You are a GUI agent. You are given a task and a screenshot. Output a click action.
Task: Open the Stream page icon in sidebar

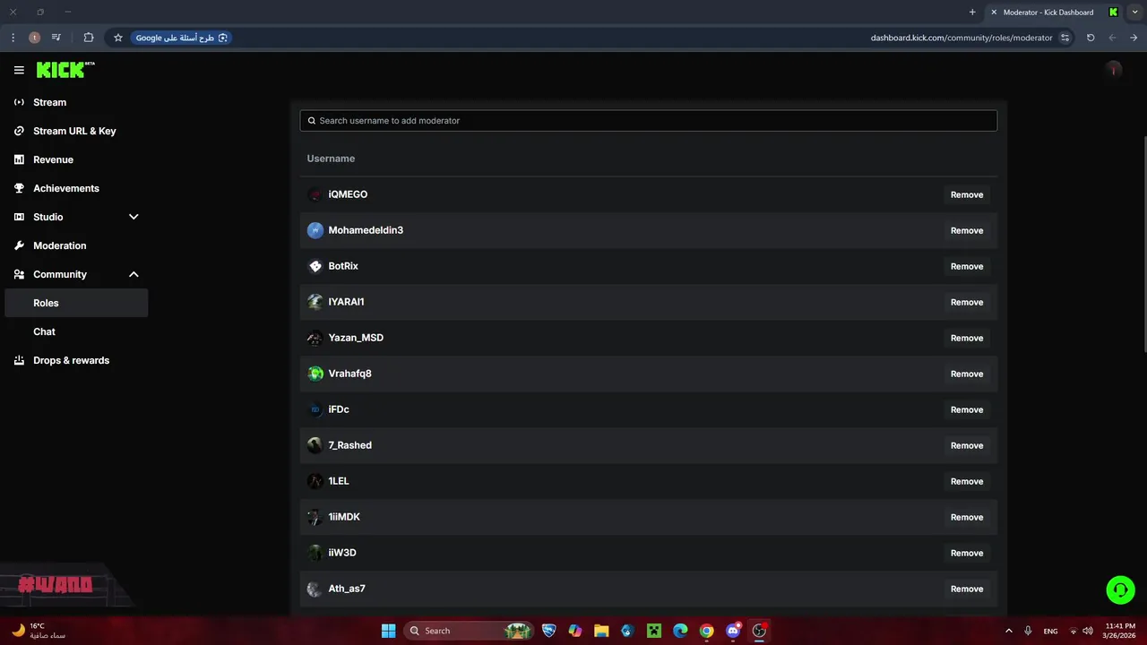click(19, 102)
